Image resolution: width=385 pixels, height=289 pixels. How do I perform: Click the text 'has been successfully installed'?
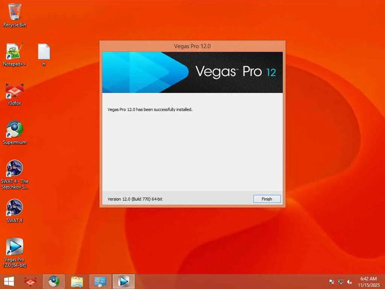[164, 110]
